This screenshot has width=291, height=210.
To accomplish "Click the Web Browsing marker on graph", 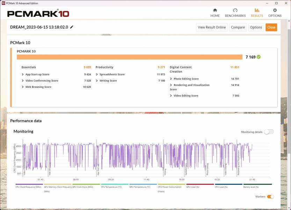I will pyautogui.click(x=50, y=169).
